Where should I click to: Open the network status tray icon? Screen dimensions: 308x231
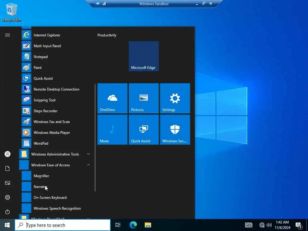click(262, 225)
